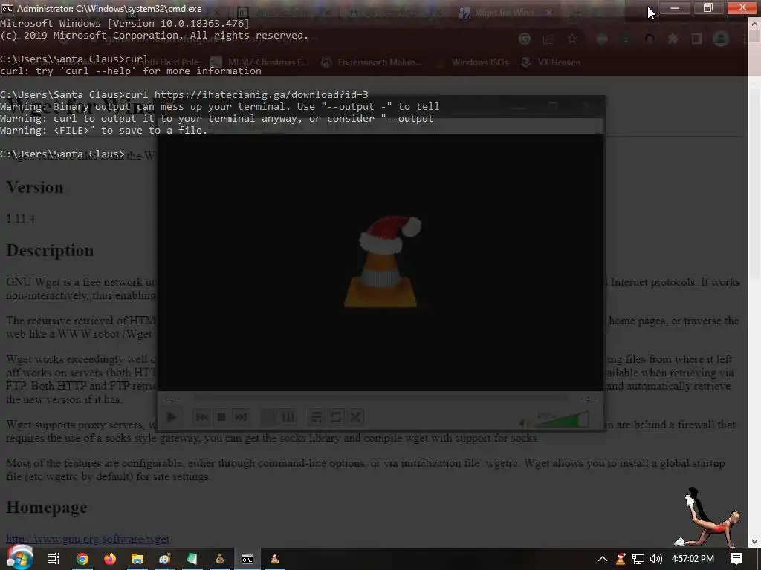The width and height of the screenshot is (761, 570).
Task: Open Google Chrome from the taskbar
Action: [82, 559]
